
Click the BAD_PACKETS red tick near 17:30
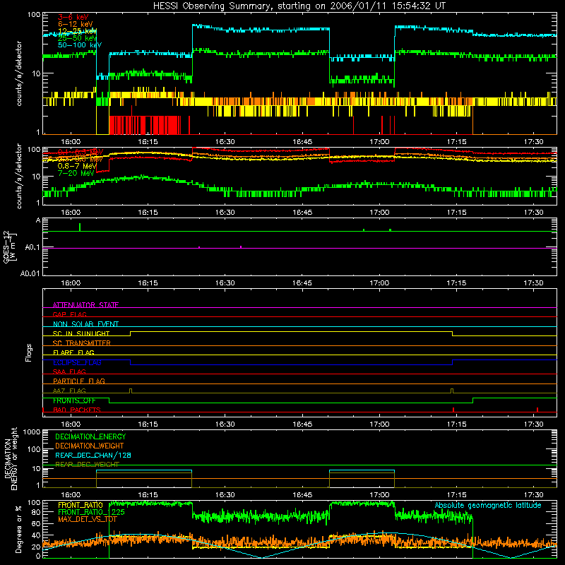click(537, 410)
